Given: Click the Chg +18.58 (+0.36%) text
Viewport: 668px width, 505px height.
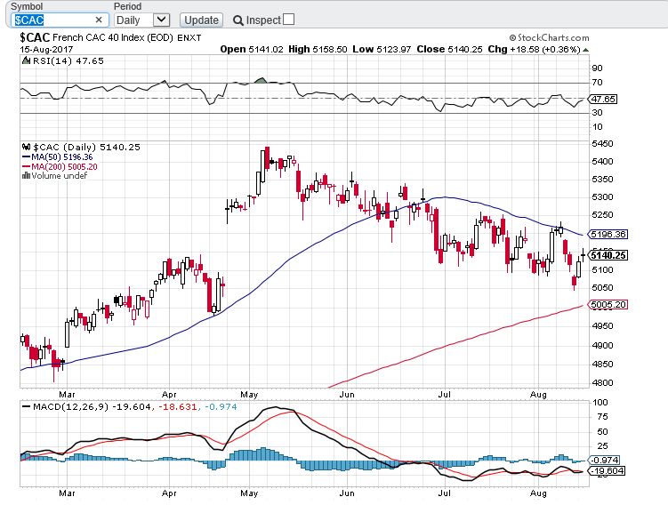Looking at the screenshot, I should (x=535, y=50).
